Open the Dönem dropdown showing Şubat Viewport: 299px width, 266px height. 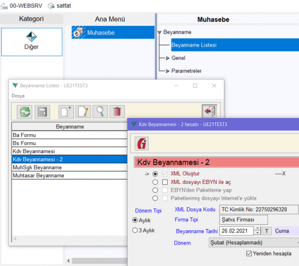click(254, 242)
